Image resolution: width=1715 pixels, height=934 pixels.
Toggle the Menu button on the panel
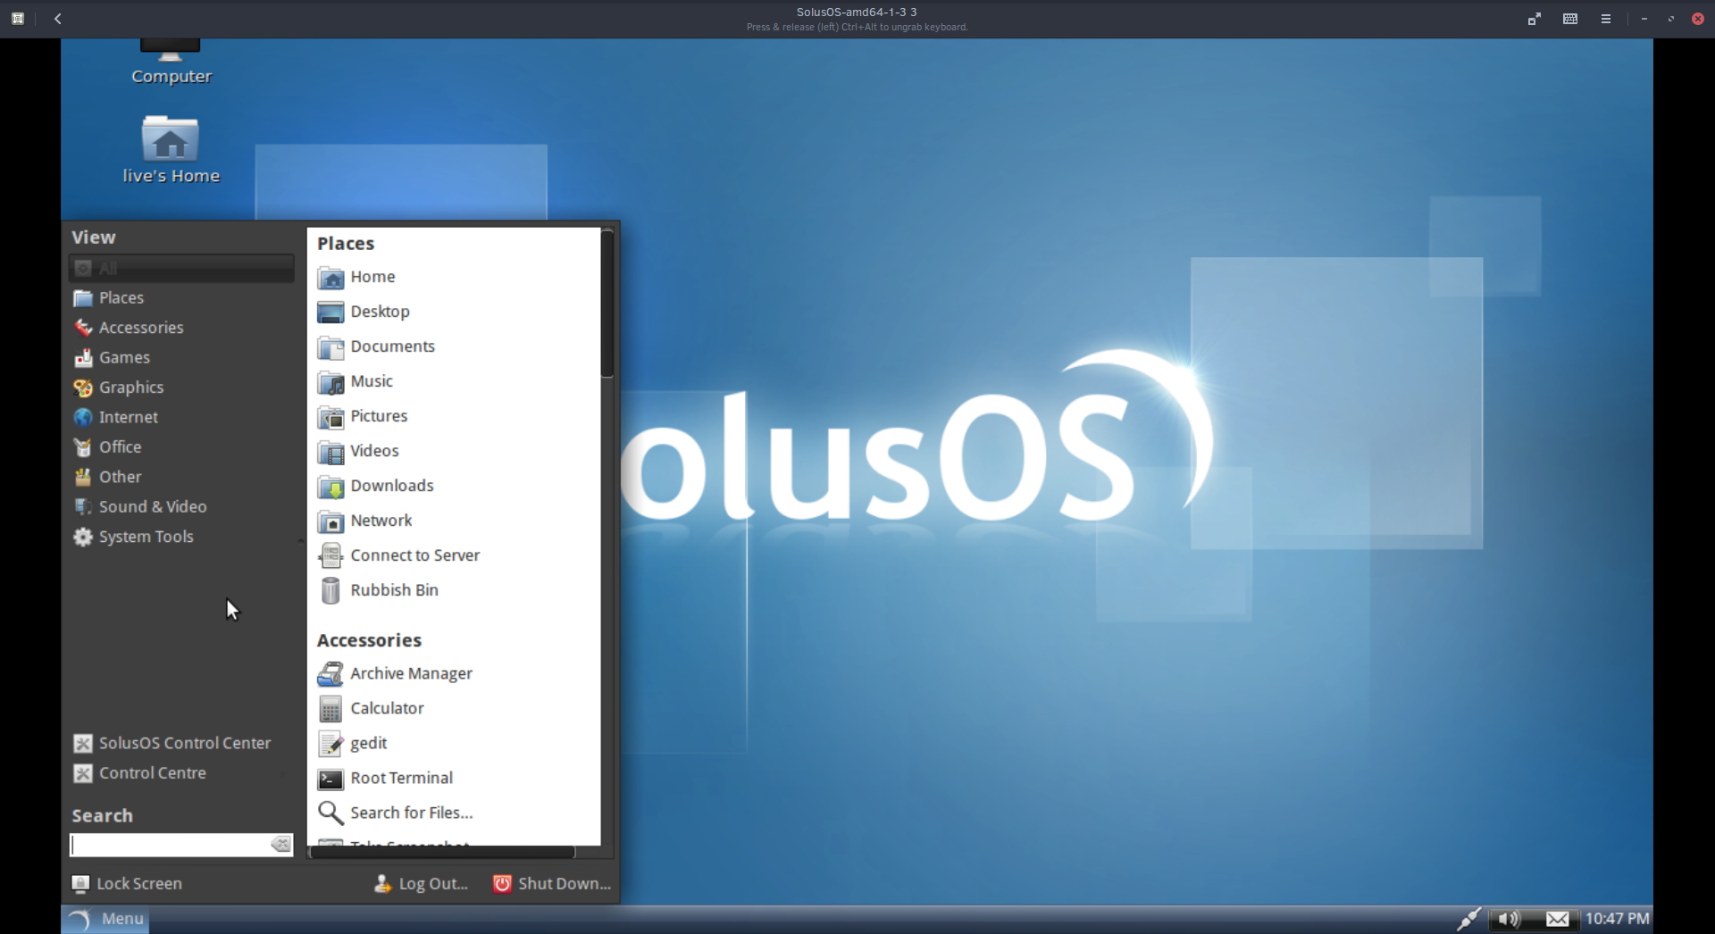pyautogui.click(x=105, y=919)
